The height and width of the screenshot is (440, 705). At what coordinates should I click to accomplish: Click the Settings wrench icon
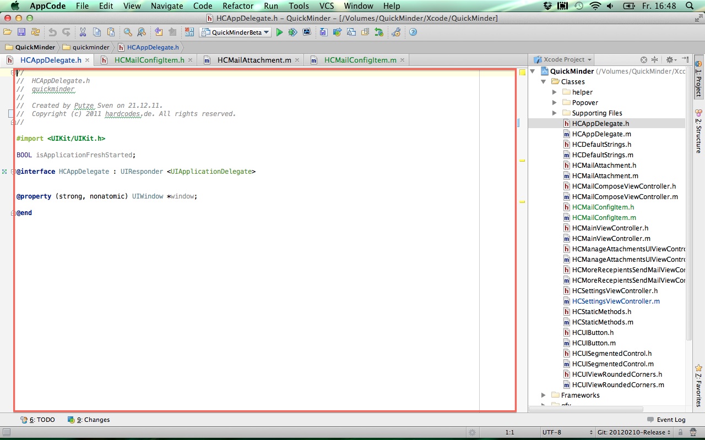395,32
